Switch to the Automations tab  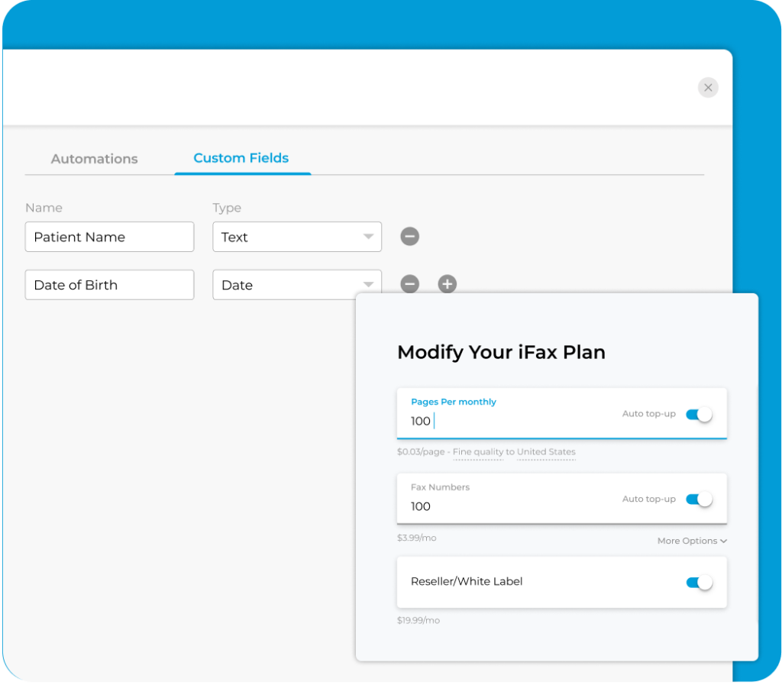click(x=94, y=159)
